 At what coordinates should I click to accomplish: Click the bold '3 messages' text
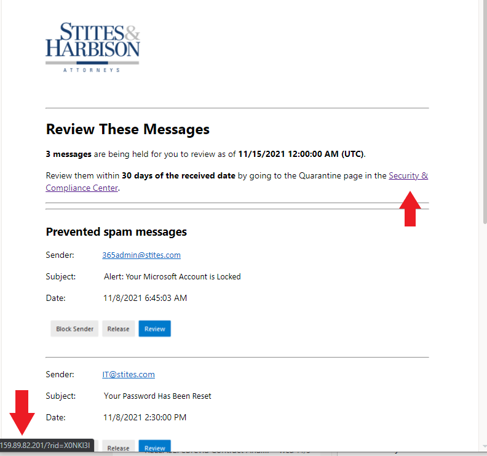click(x=68, y=154)
